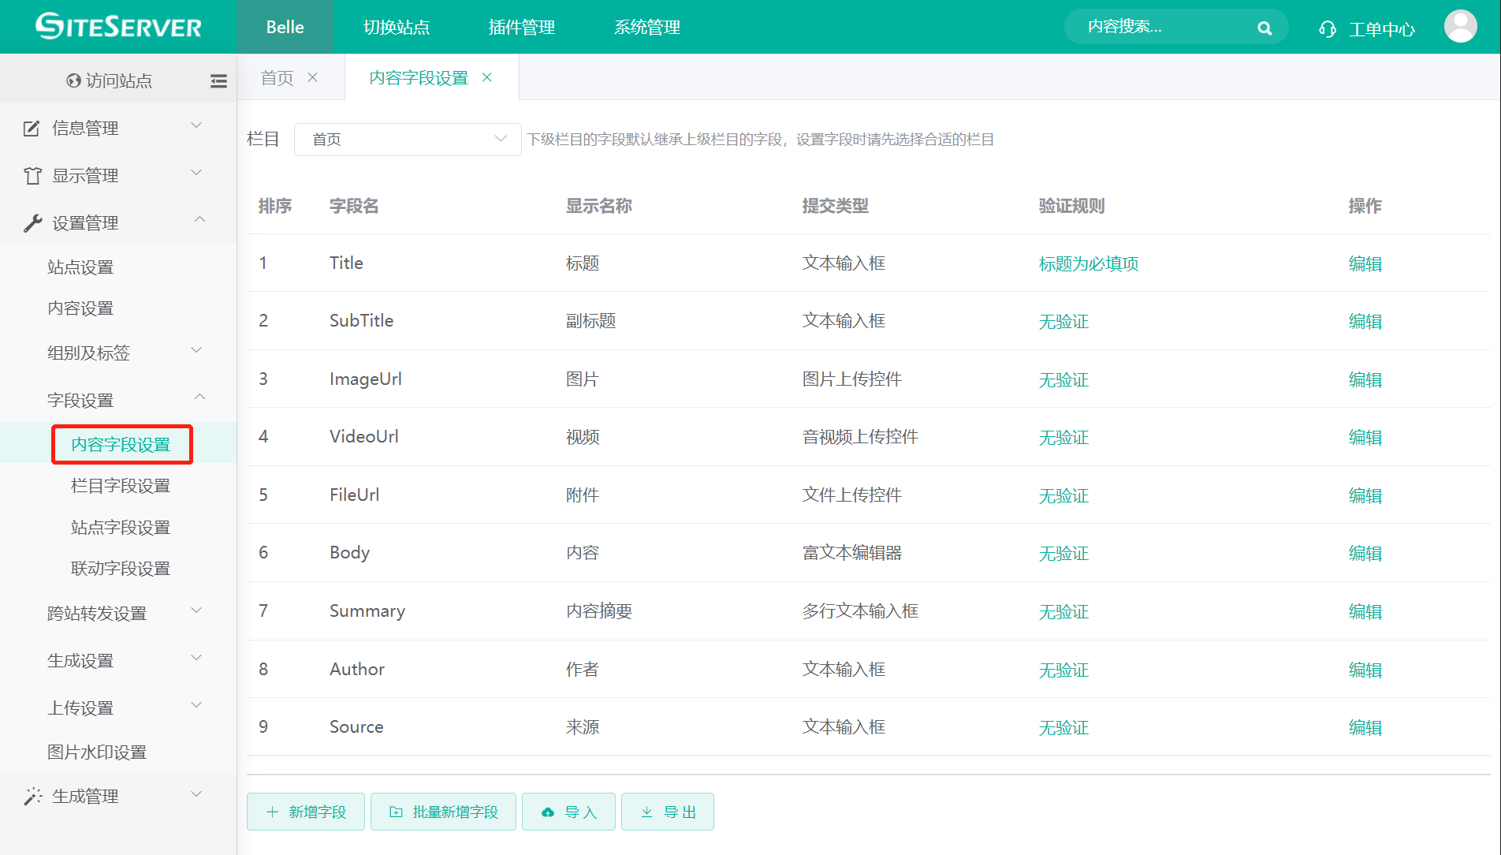Click the wrench icon for 设置管理
Screen dimensions: 1501x855
click(x=32, y=222)
